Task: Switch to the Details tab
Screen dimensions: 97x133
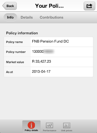Action: 27,17
